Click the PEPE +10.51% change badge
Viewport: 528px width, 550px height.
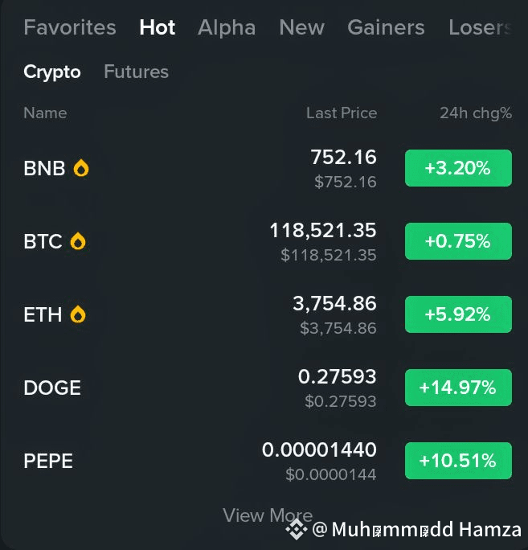[458, 461]
